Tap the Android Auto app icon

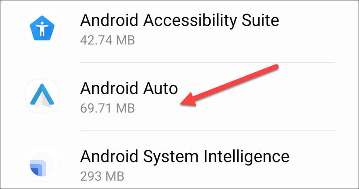tap(42, 96)
